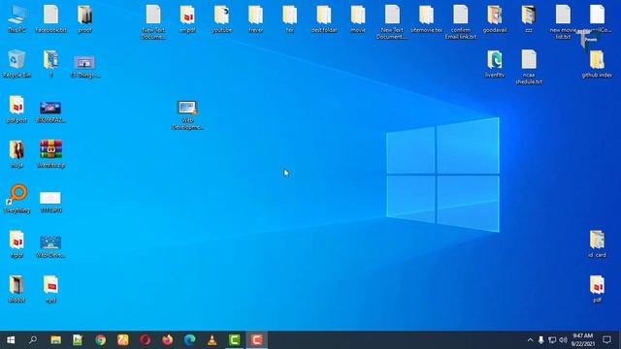Launch Microsoft Edge from taskbar
Screen dimensions: 621x349
click(x=190, y=340)
